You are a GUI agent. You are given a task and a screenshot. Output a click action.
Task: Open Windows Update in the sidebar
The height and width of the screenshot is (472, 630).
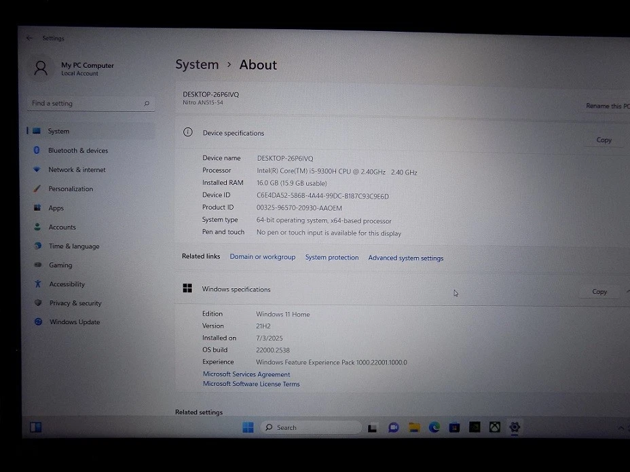coord(75,322)
